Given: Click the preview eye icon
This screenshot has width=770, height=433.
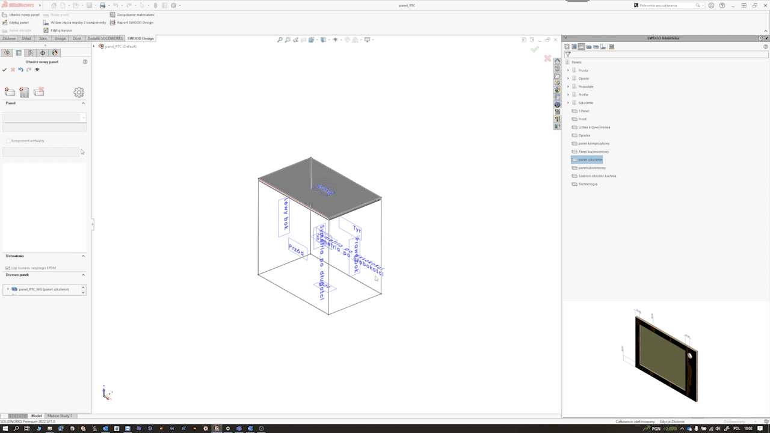Looking at the screenshot, I should tap(37, 70).
